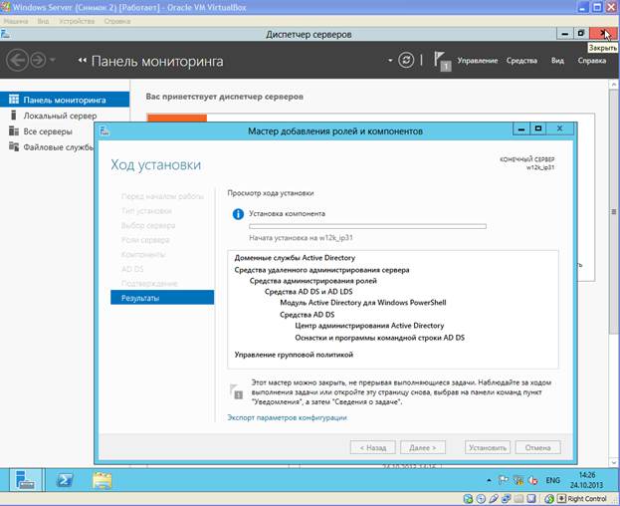The width and height of the screenshot is (620, 506).
Task: Click the network icon in system tray
Action: click(x=518, y=480)
